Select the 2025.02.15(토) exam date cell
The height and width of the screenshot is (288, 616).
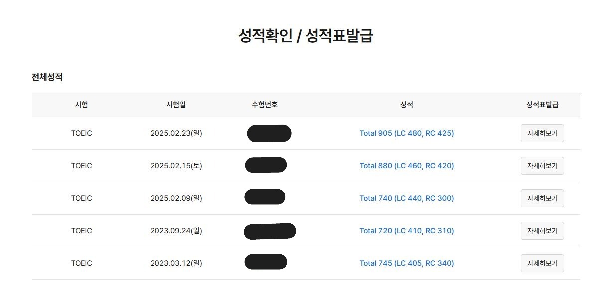coord(176,166)
